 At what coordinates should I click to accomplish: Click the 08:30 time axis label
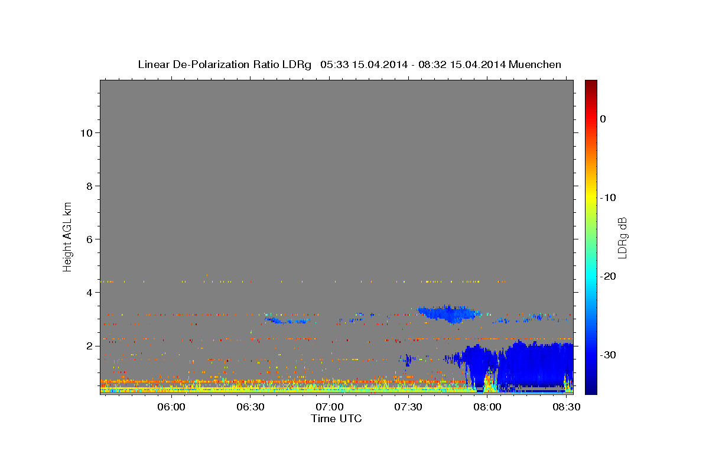tap(566, 407)
